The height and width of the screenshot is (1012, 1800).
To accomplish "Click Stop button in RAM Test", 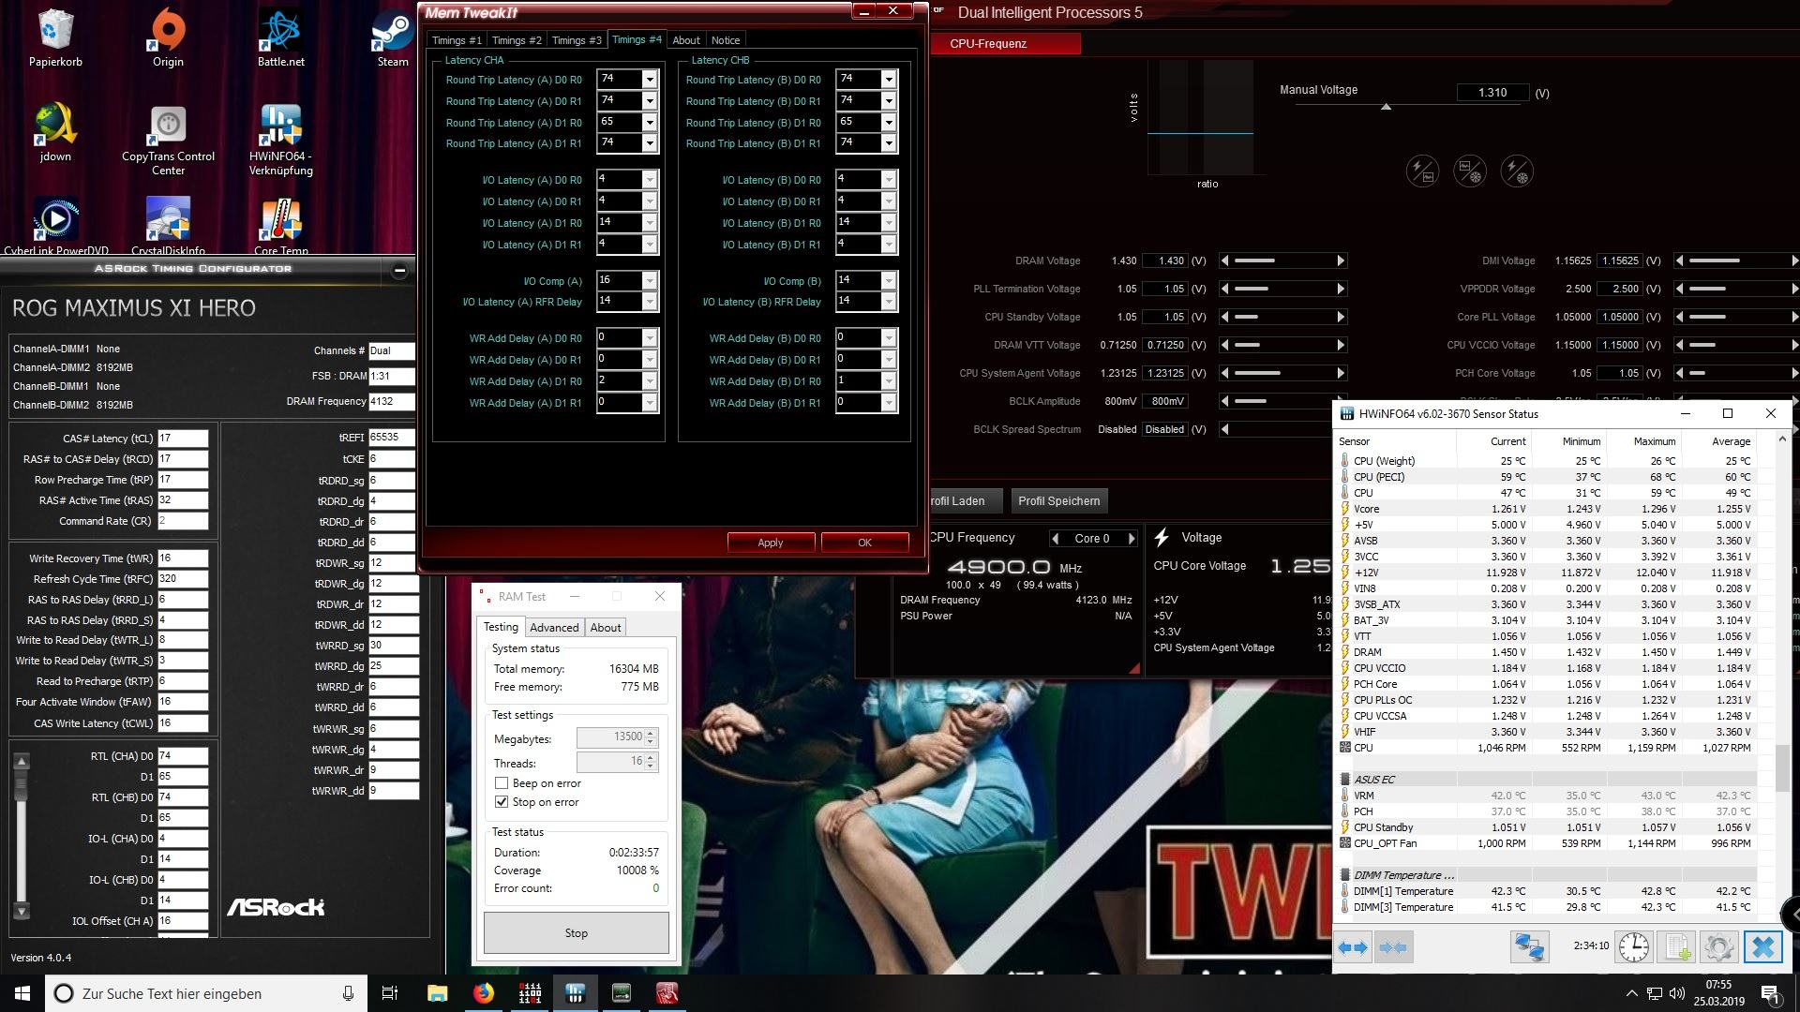I will (x=576, y=933).
